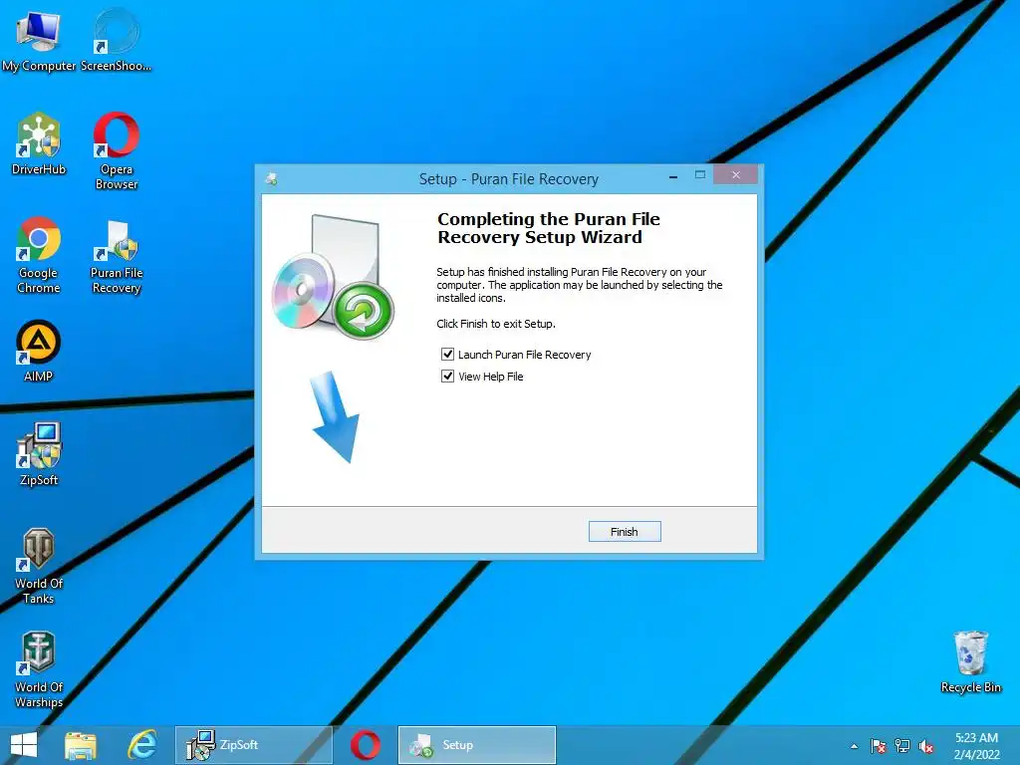
Task: Open the Windows Start button
Action: tap(24, 745)
